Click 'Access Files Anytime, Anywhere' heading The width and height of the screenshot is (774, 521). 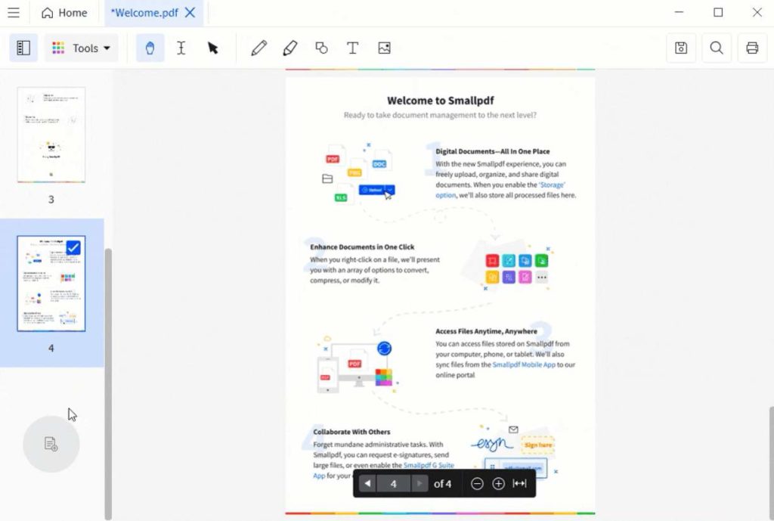[x=486, y=331]
